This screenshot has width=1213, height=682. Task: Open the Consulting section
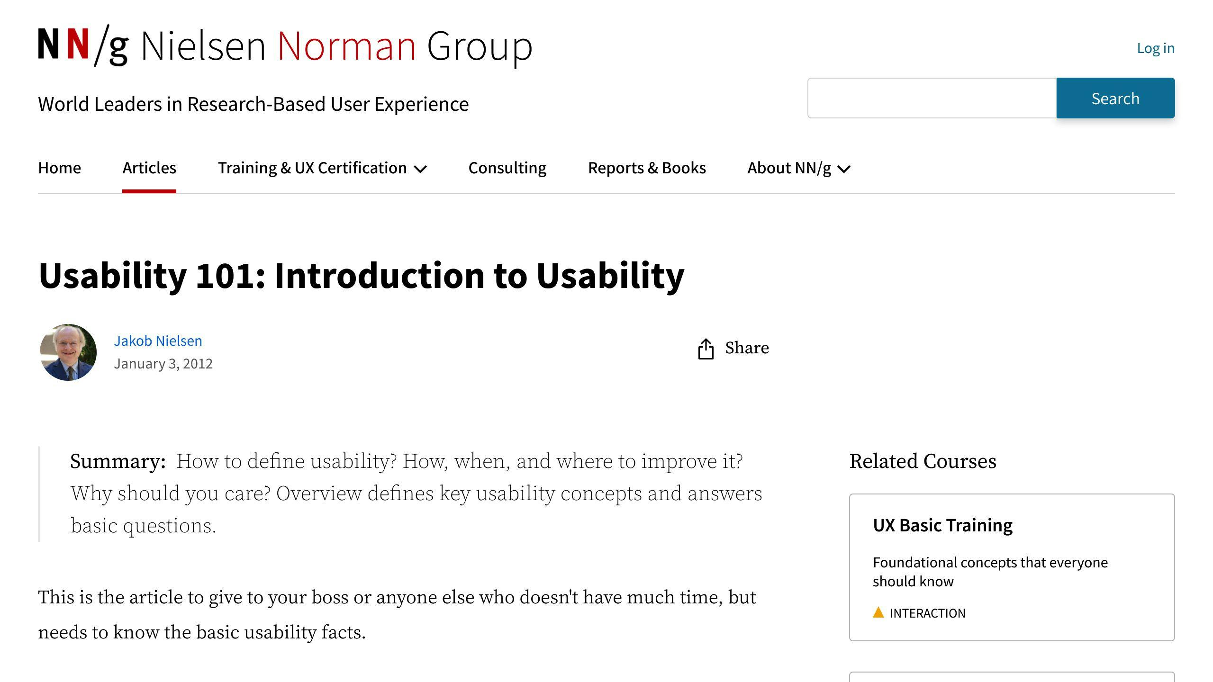pos(507,168)
